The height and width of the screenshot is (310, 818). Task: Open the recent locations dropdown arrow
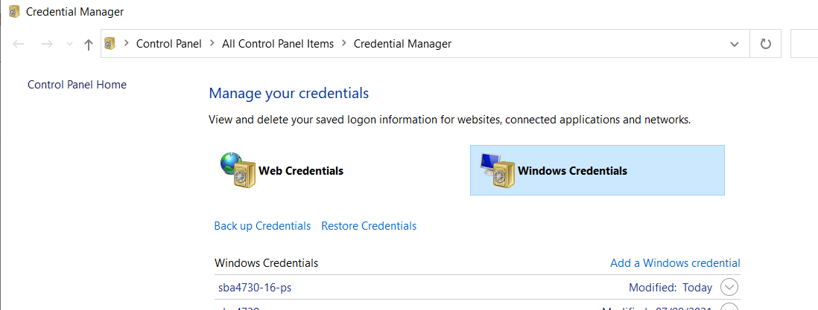[x=69, y=45]
